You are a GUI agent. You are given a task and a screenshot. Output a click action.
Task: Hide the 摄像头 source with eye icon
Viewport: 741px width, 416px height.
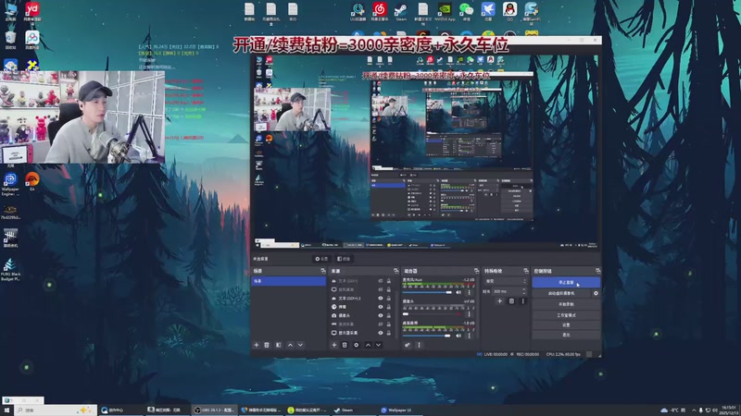[x=381, y=315]
